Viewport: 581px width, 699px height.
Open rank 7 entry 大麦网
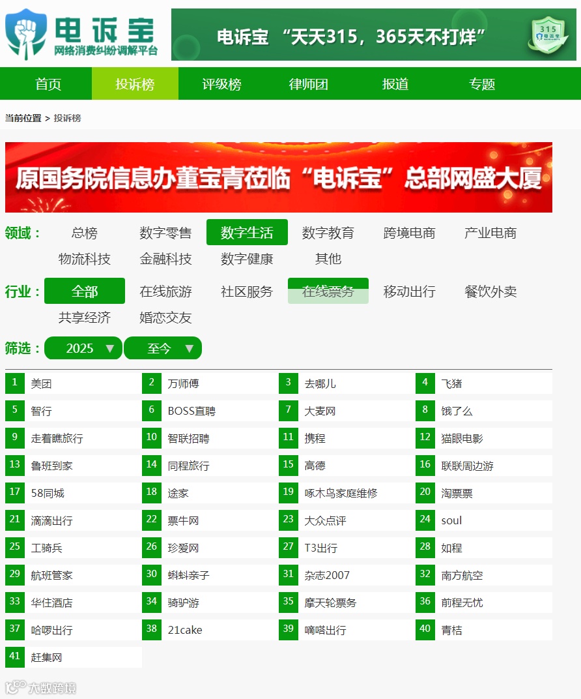click(347, 411)
